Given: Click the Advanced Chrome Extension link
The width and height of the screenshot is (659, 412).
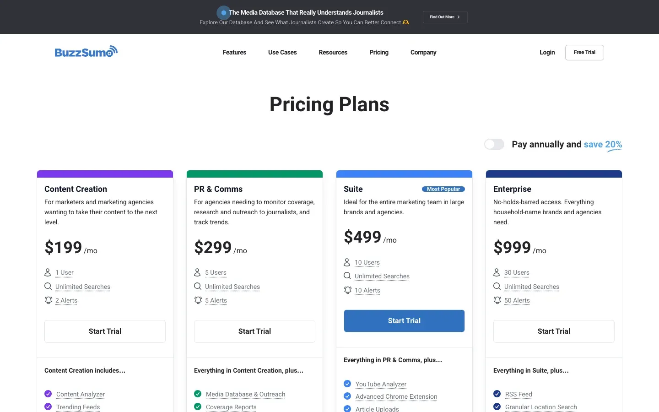Looking at the screenshot, I should [396, 396].
